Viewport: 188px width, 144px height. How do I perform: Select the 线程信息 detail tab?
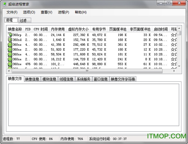(x=66, y=79)
